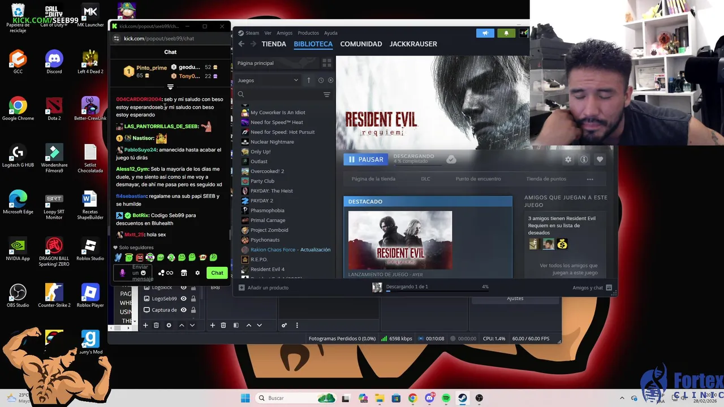This screenshot has width=724, height=407.
Task: Switch library to grid collections view
Action: point(326,63)
